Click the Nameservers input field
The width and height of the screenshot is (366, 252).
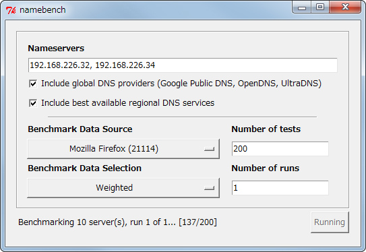click(x=183, y=65)
